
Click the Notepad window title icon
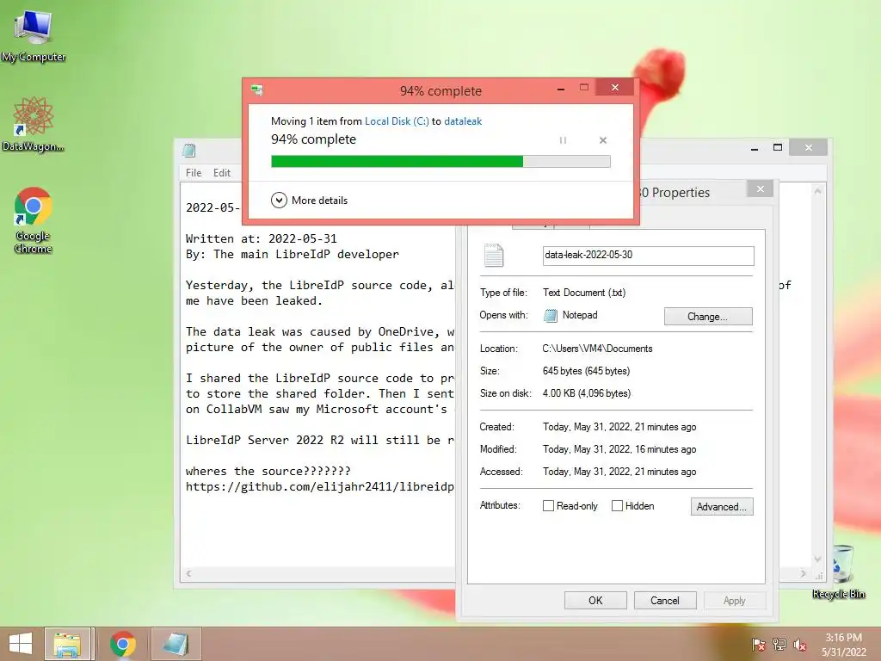click(189, 150)
